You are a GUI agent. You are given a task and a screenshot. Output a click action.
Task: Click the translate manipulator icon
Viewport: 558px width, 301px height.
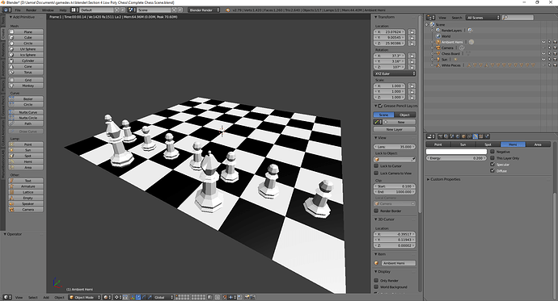138,298
